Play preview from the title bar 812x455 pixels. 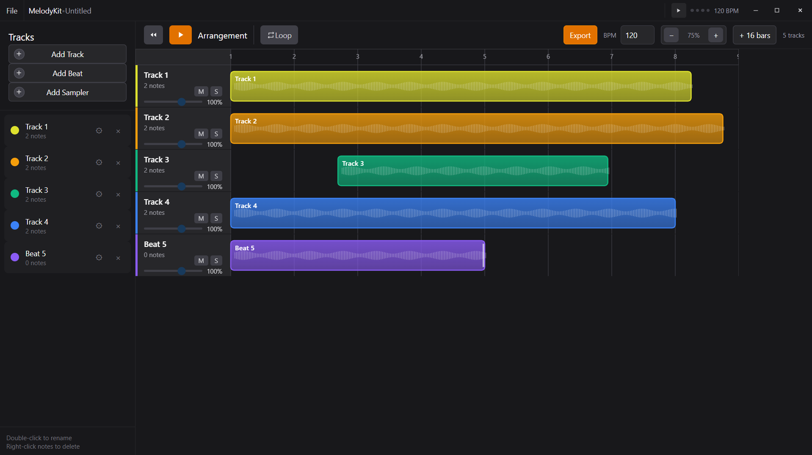pyautogui.click(x=678, y=11)
